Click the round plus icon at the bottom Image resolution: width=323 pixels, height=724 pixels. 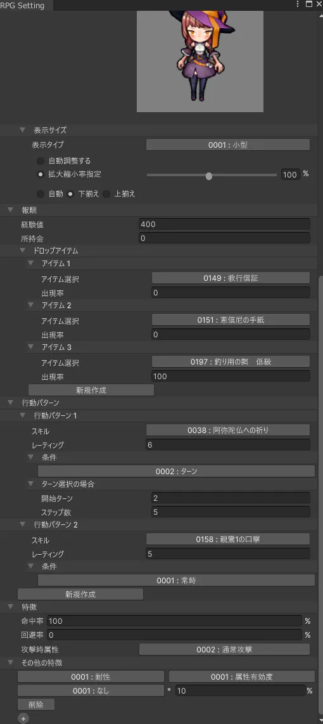(x=23, y=718)
